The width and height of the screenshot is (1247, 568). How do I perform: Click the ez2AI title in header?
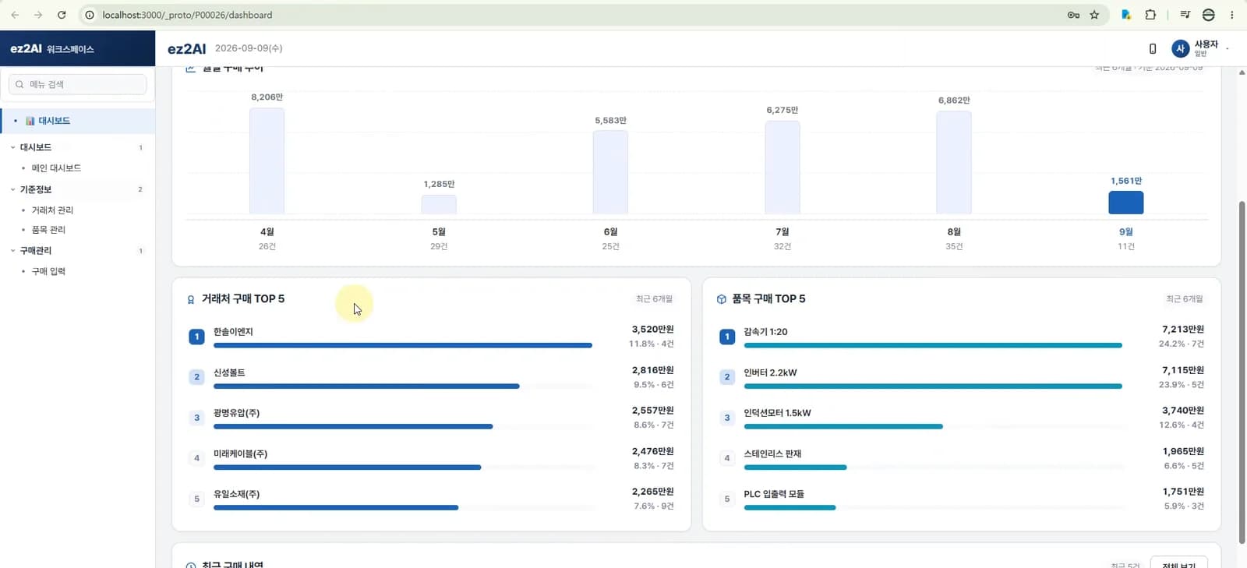pyautogui.click(x=187, y=48)
